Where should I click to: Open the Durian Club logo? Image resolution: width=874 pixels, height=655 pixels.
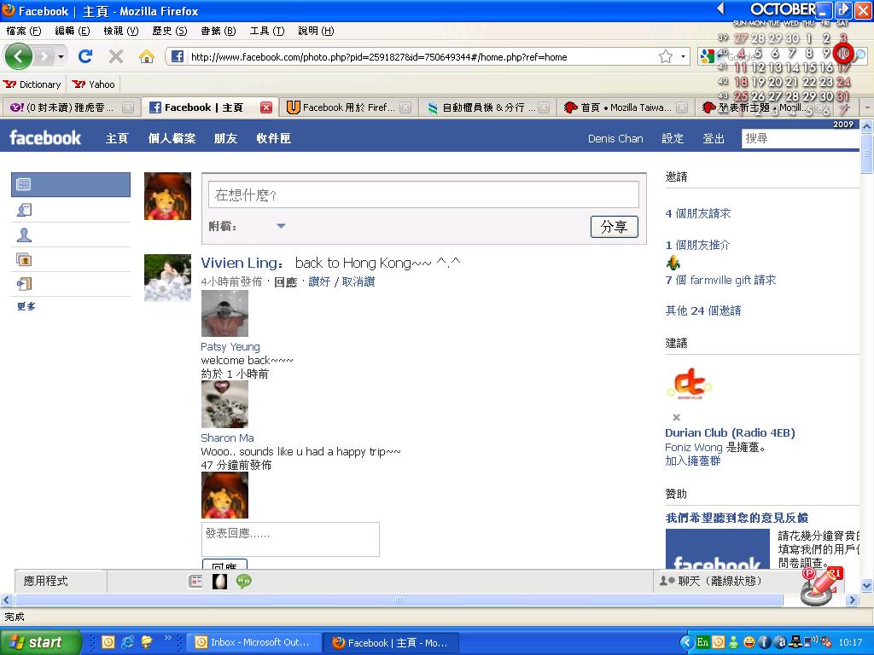690,384
